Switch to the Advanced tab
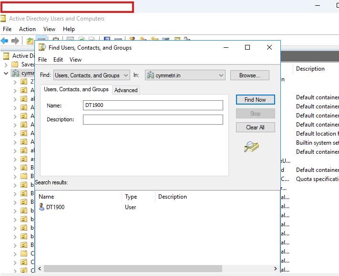 pyautogui.click(x=126, y=90)
